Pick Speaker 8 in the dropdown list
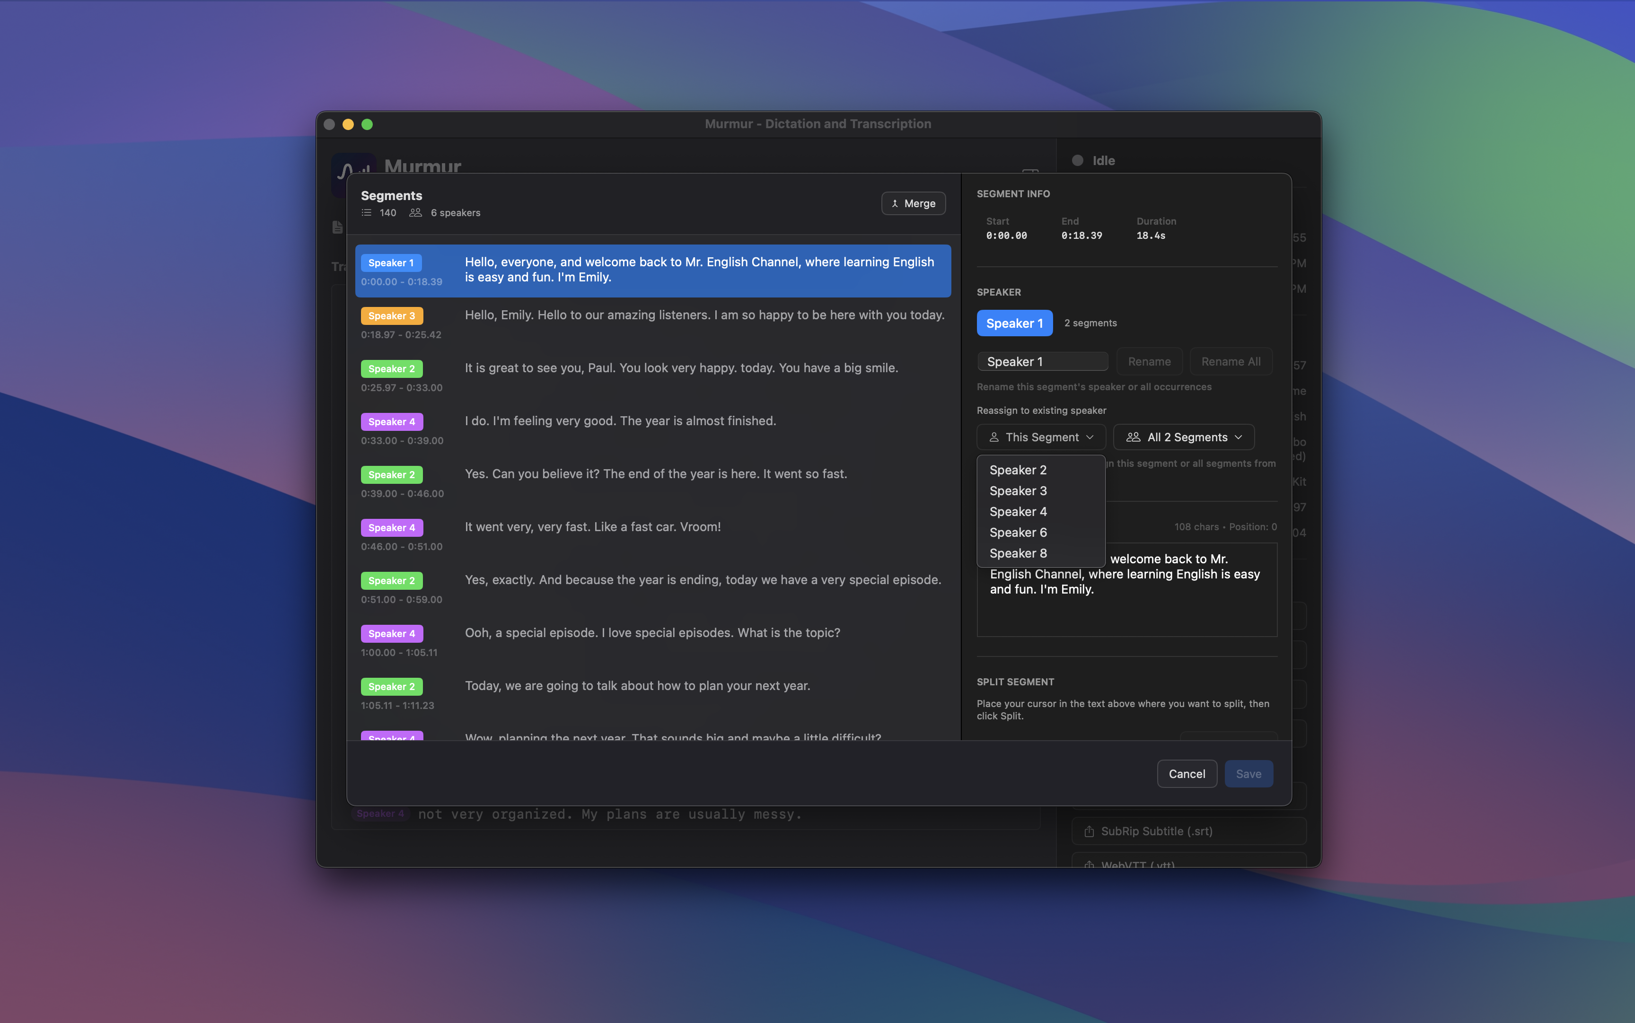The height and width of the screenshot is (1023, 1635). 1018,553
